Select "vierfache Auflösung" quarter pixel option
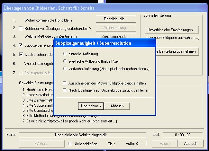 (x=65, y=68)
